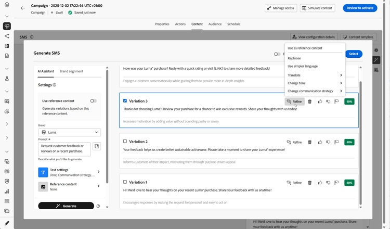Give thumbs down to Variation 2
The height and width of the screenshot is (229, 390).
[328, 142]
